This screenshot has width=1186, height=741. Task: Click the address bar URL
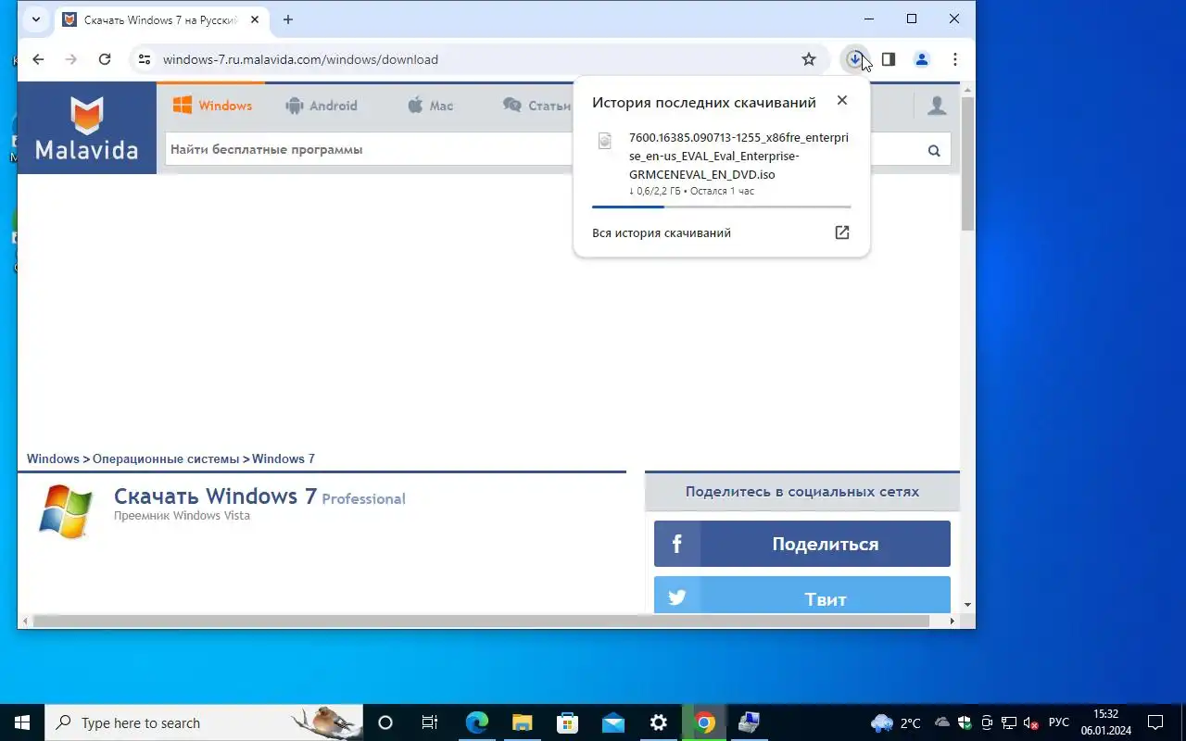[x=300, y=59]
